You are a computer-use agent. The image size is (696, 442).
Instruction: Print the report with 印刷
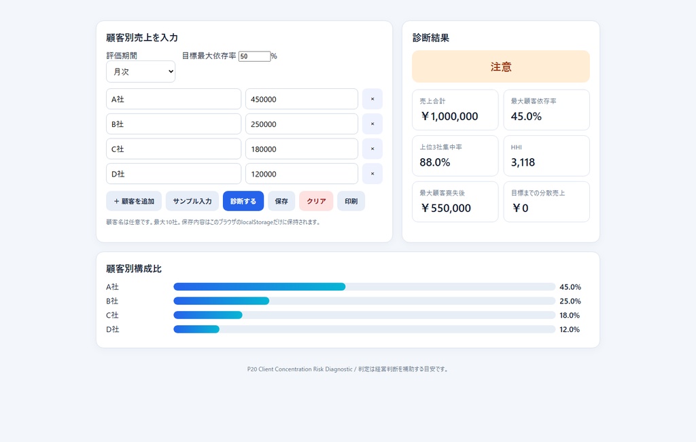tap(351, 201)
